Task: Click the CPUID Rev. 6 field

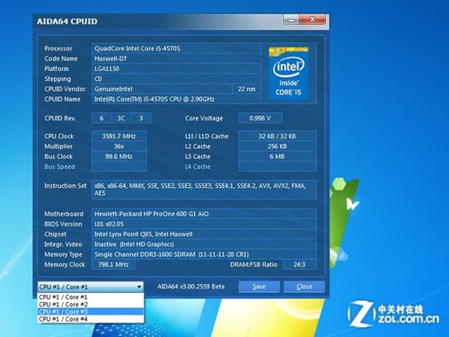Action: pos(101,119)
